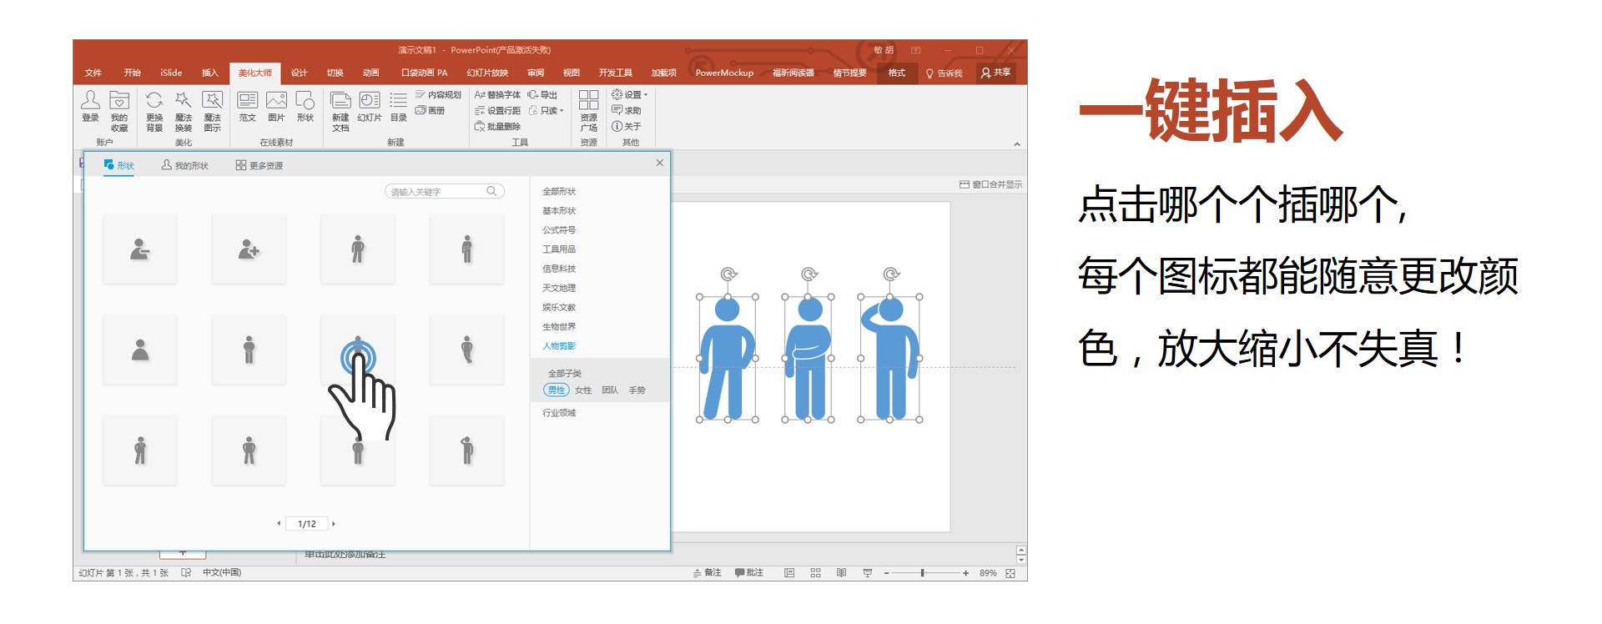Click the 目录 table of contents icon
The height and width of the screenshot is (624, 1602).
399,107
